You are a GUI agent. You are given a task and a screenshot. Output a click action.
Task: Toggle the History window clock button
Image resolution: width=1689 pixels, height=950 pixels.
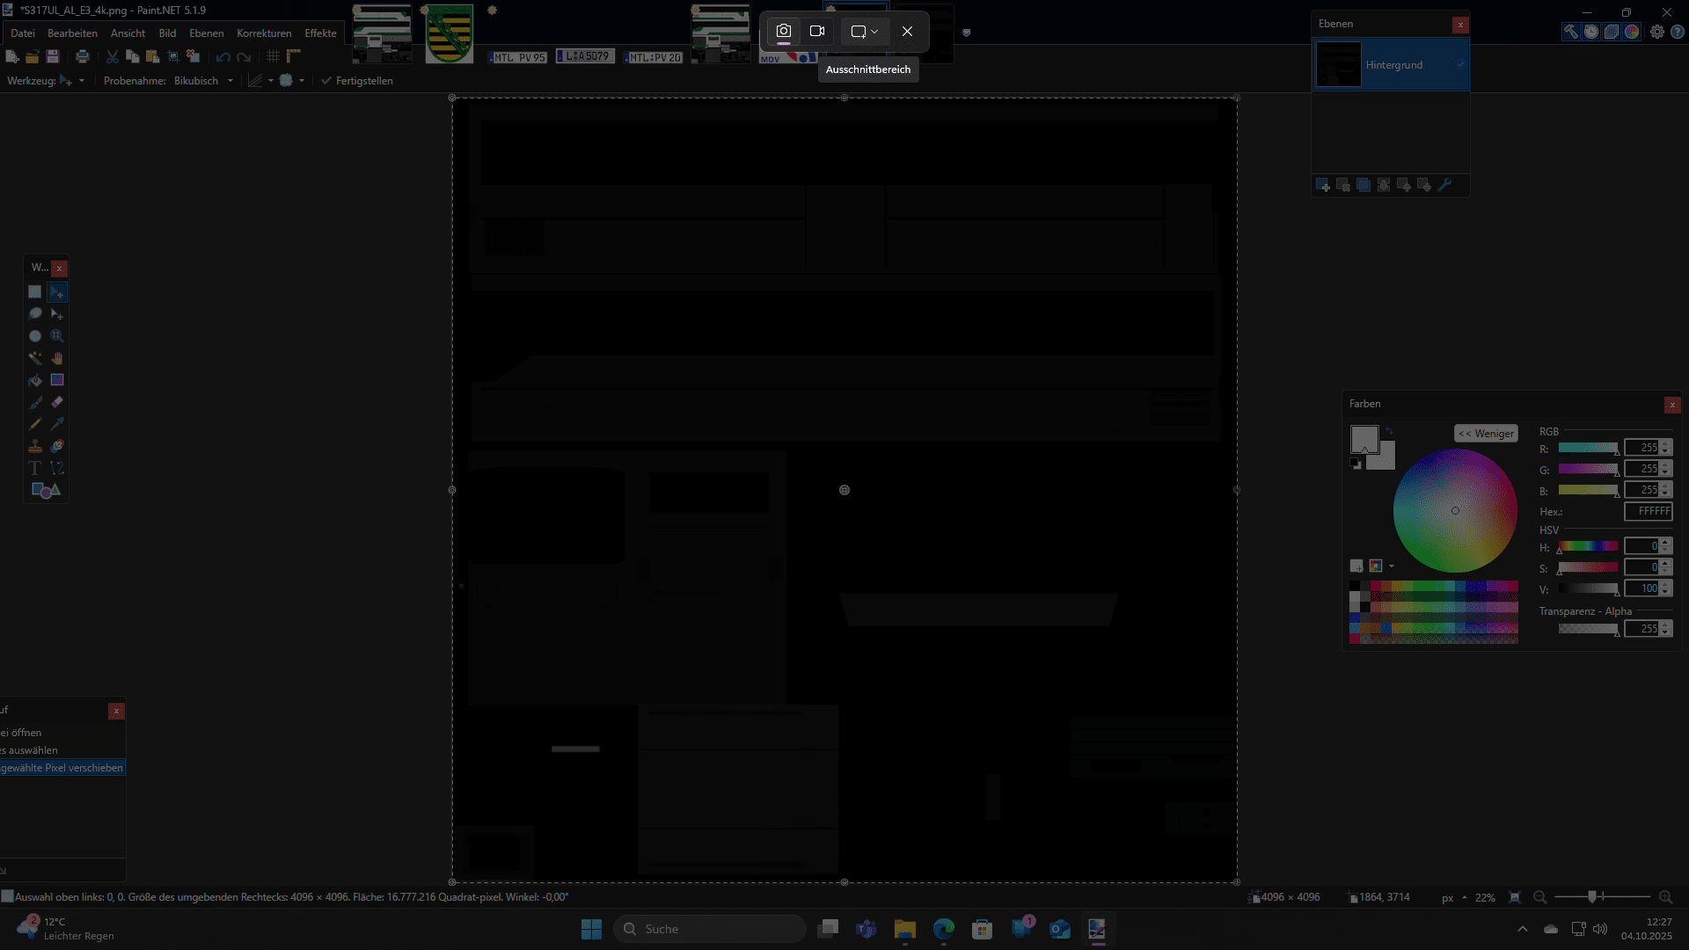pyautogui.click(x=1591, y=32)
